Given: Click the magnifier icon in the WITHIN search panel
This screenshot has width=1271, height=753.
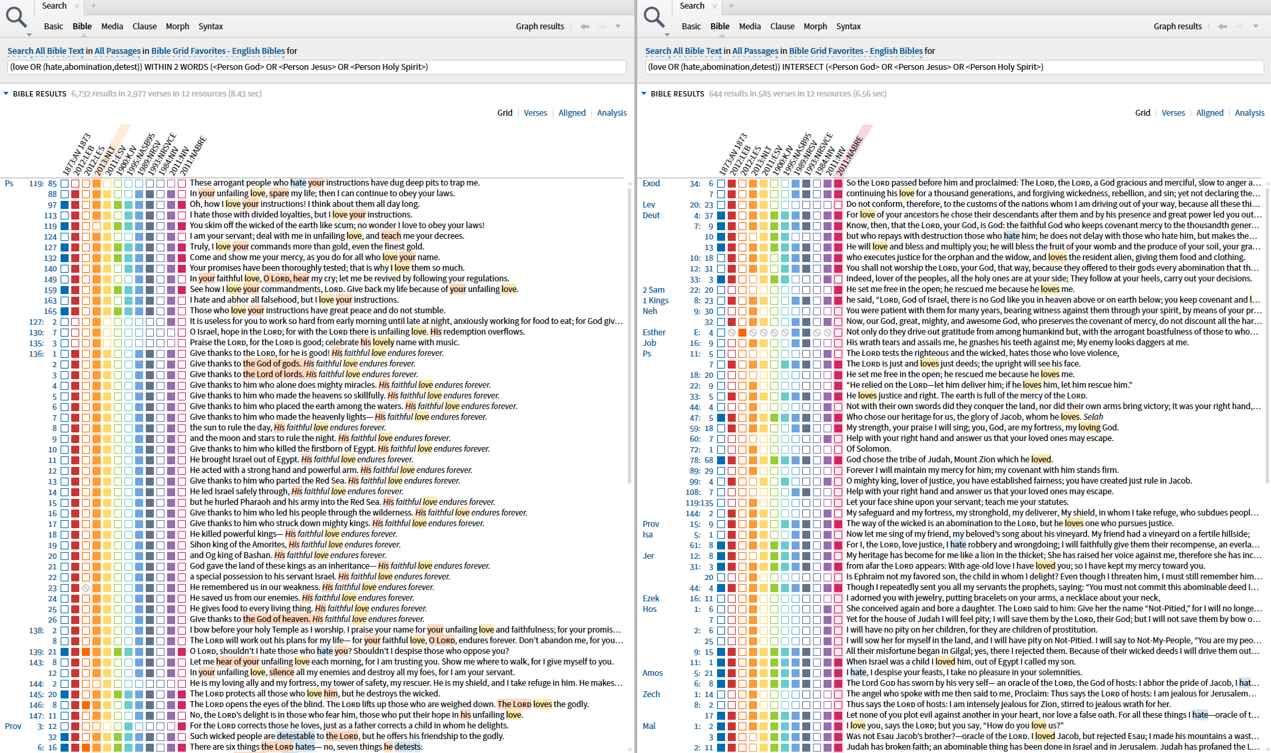Looking at the screenshot, I should [16, 17].
